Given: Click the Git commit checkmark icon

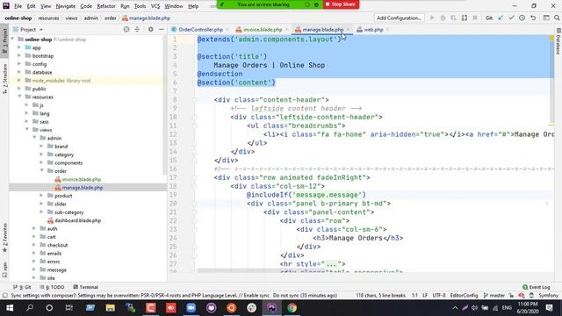Looking at the screenshot, I should [x=511, y=18].
